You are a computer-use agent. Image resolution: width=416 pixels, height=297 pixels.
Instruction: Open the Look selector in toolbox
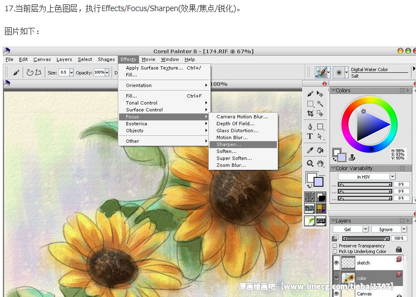pos(321,220)
